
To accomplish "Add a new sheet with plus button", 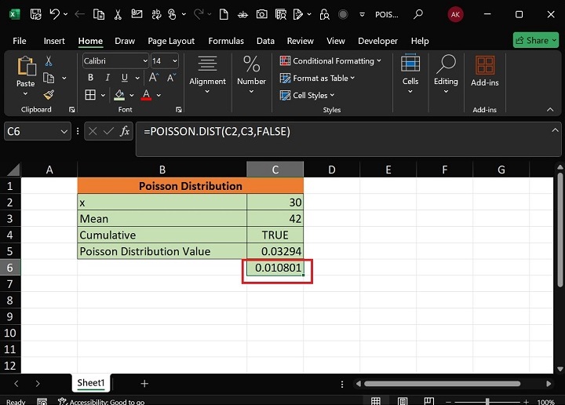I will click(144, 383).
